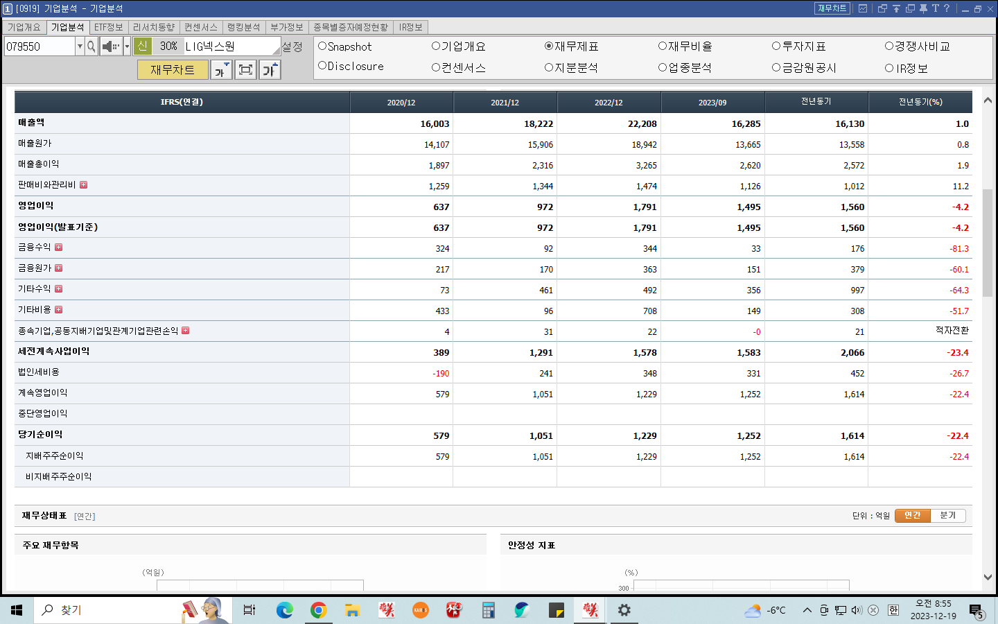The width and height of the screenshot is (998, 624).
Task: Select 기업개요 radio button
Action: pos(436,46)
